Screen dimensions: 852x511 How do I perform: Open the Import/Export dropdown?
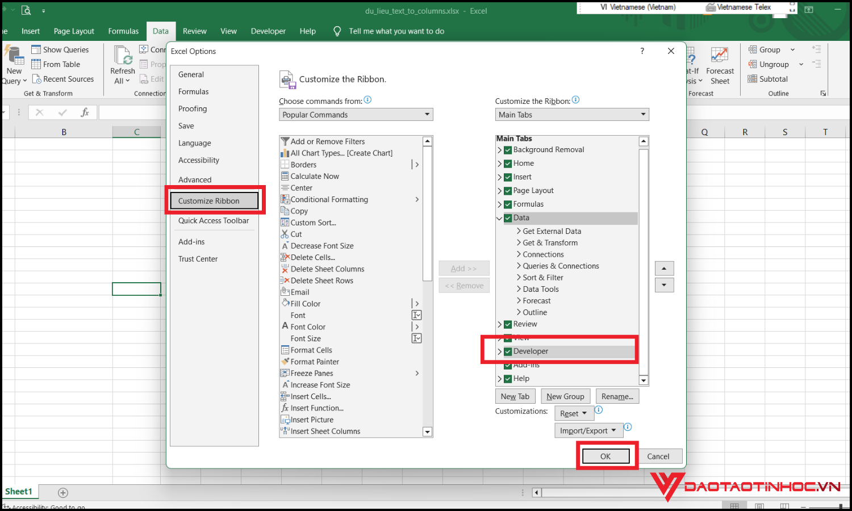pos(588,430)
